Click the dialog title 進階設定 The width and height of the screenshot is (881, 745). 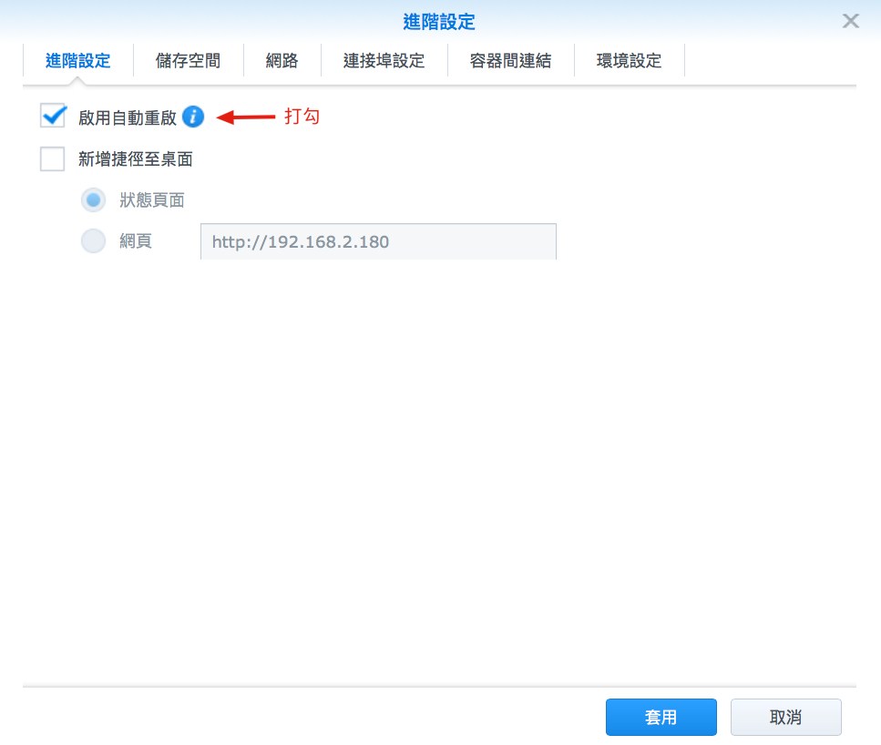(x=440, y=22)
